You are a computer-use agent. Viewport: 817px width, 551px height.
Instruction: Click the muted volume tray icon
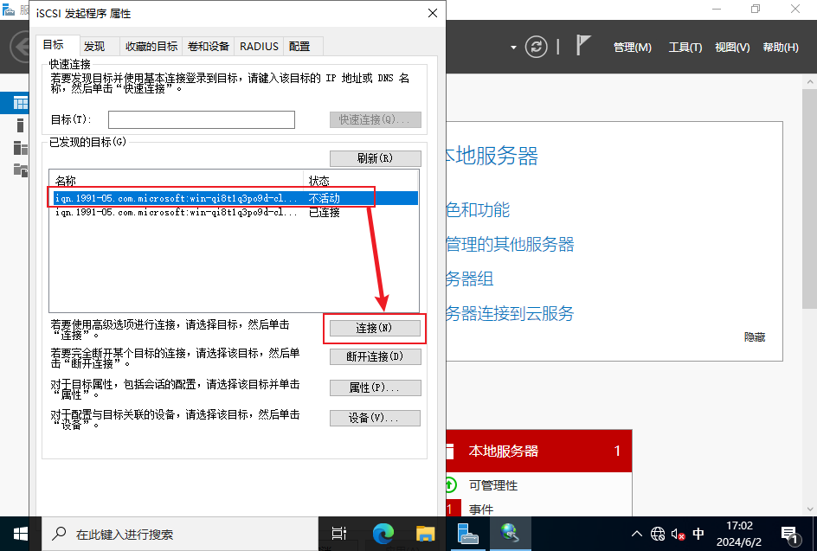pos(678,534)
